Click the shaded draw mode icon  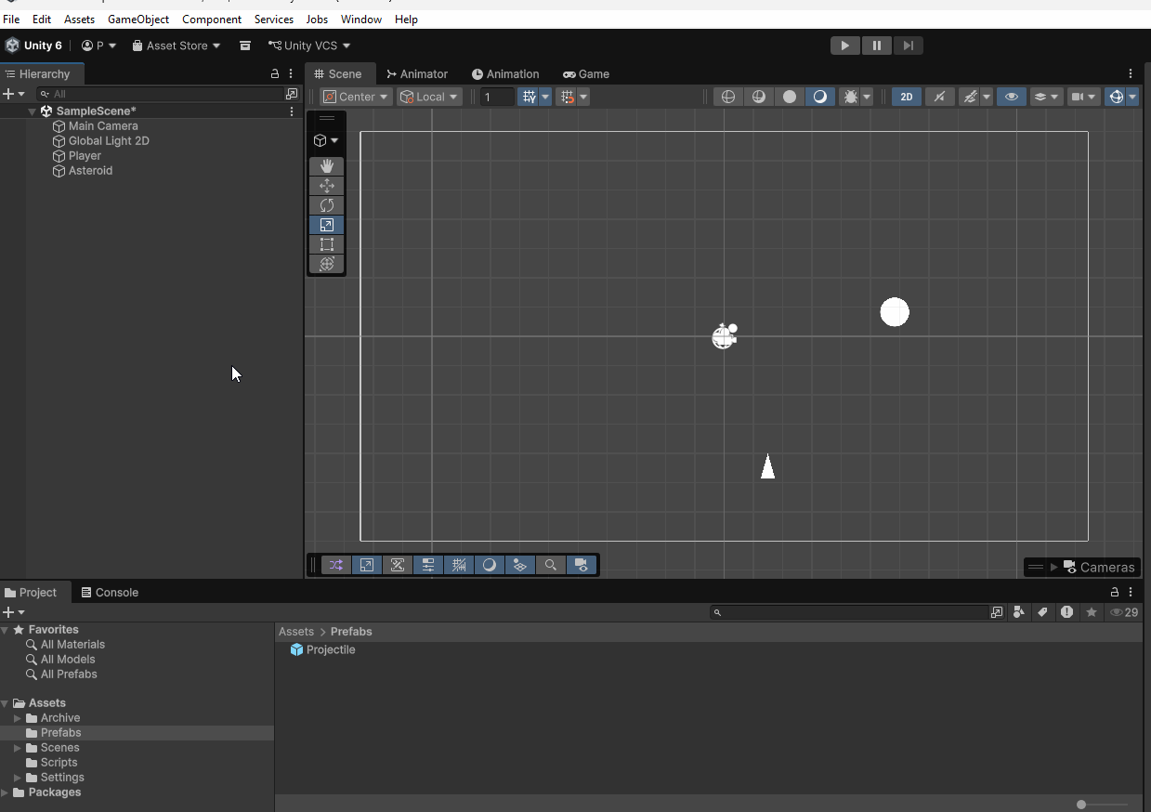click(820, 97)
